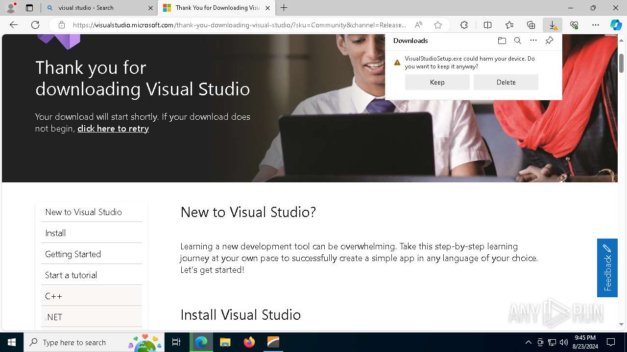Select Thank You for Downloading Visual Studio tab

click(216, 8)
